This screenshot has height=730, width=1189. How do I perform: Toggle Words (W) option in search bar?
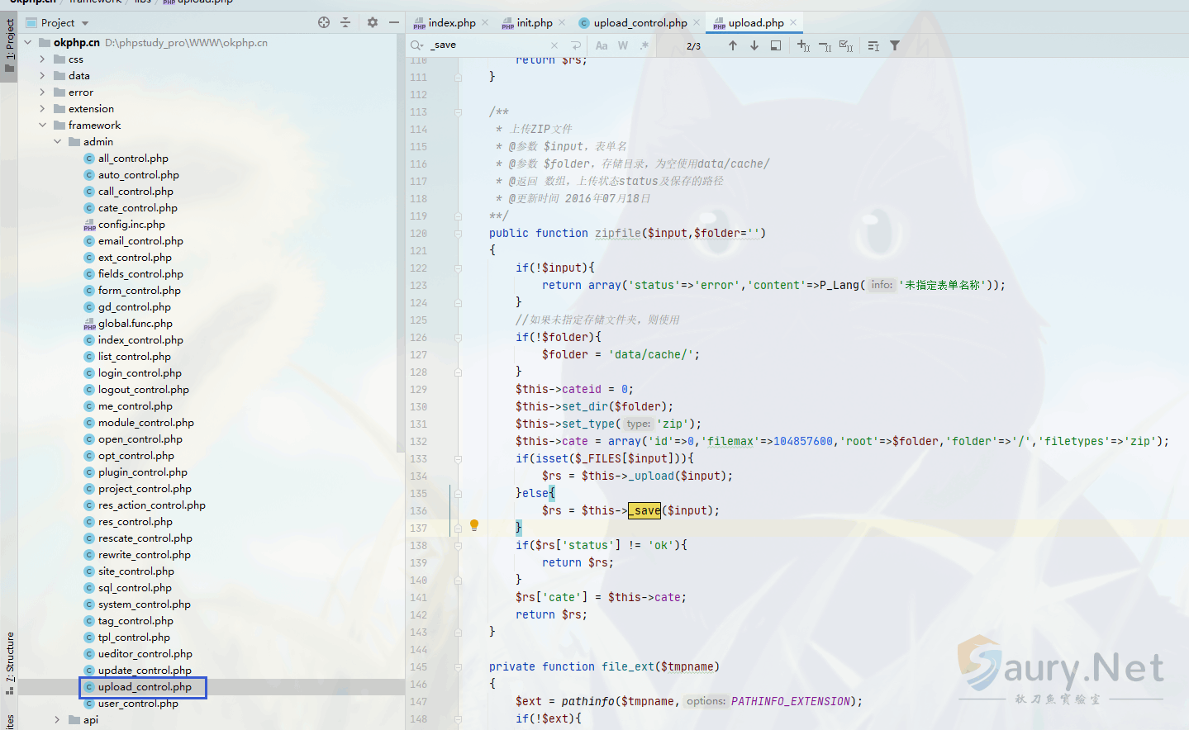click(x=623, y=45)
